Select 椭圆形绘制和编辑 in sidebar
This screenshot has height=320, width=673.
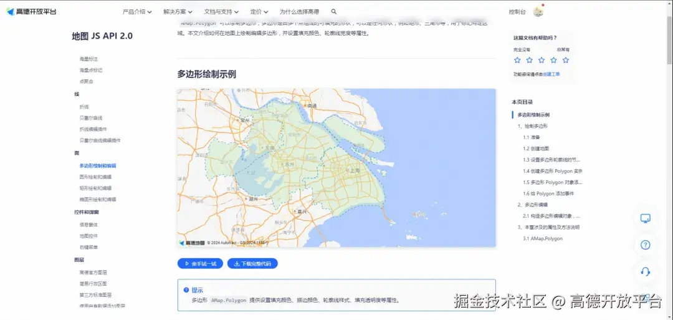(x=98, y=200)
